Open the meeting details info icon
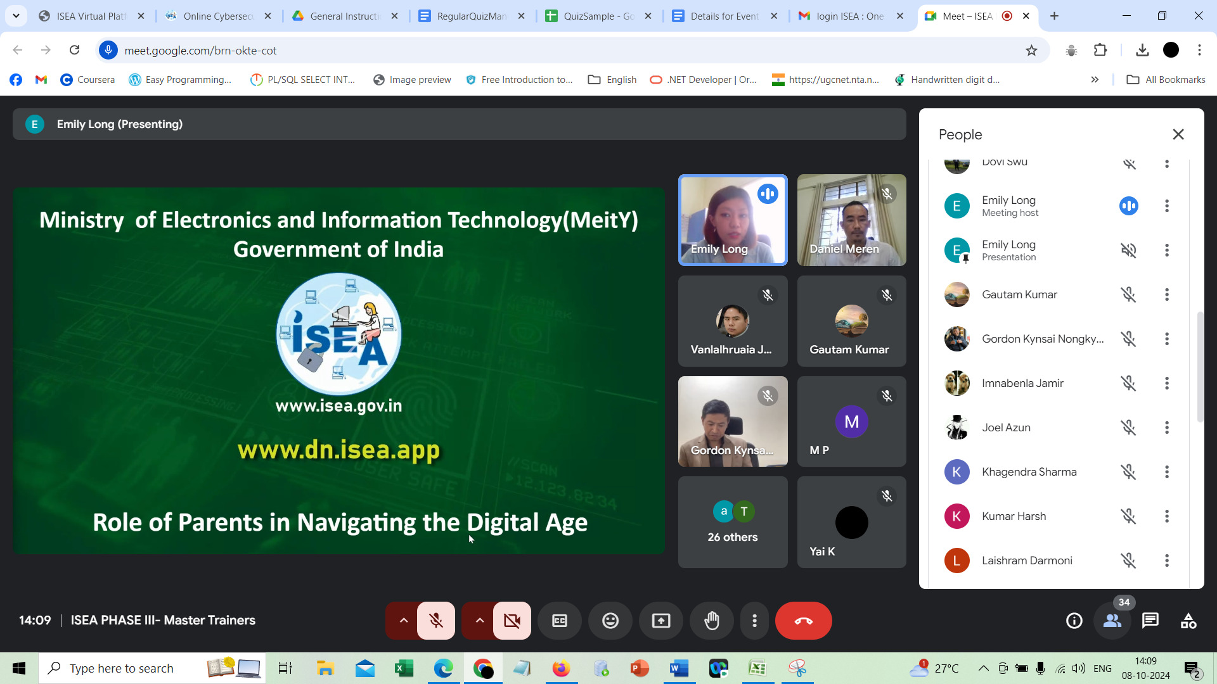This screenshot has height=684, width=1217. pyautogui.click(x=1074, y=621)
